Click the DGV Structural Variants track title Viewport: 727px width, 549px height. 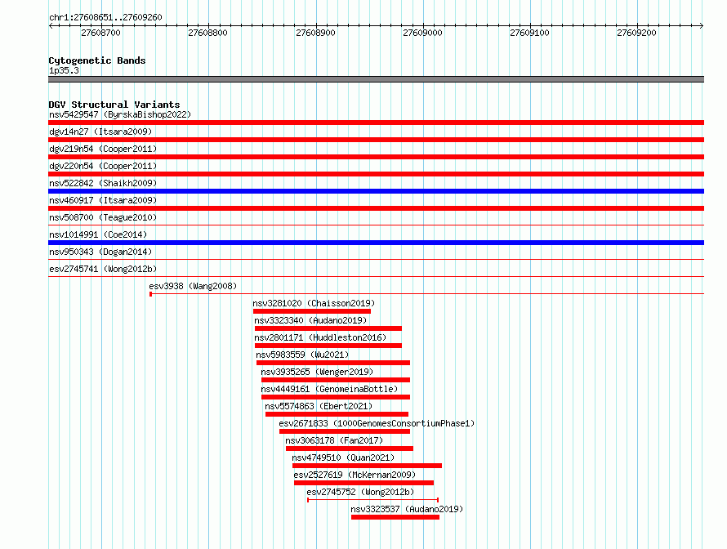[114, 105]
